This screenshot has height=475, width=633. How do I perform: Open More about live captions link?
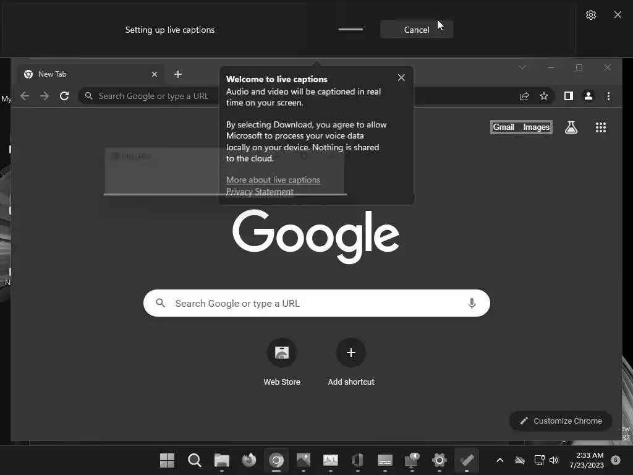[273, 180]
